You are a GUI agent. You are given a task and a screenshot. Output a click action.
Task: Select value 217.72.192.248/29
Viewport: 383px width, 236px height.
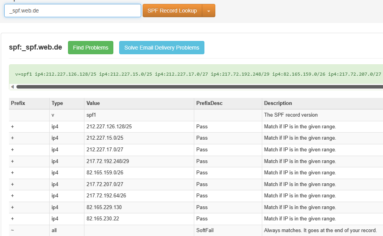(108, 161)
